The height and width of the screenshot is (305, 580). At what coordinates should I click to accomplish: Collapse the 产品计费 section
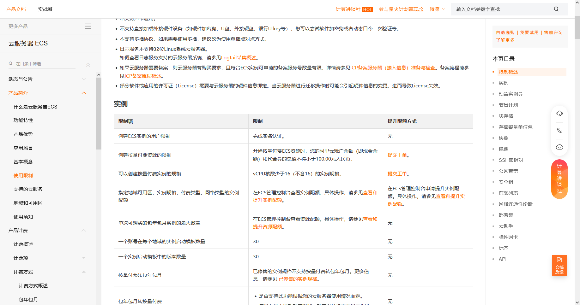click(84, 230)
